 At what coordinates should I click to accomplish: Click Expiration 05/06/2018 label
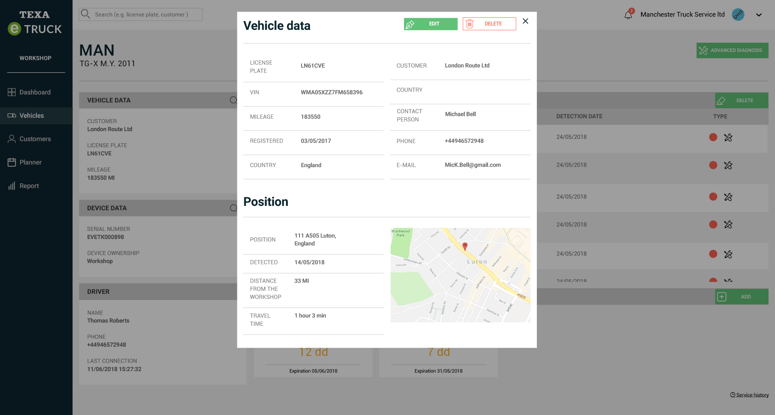tap(313, 371)
